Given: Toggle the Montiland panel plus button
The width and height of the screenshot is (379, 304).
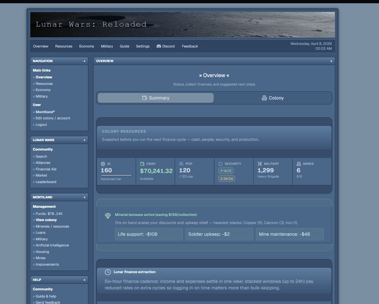Looking at the screenshot, I should point(84,197).
